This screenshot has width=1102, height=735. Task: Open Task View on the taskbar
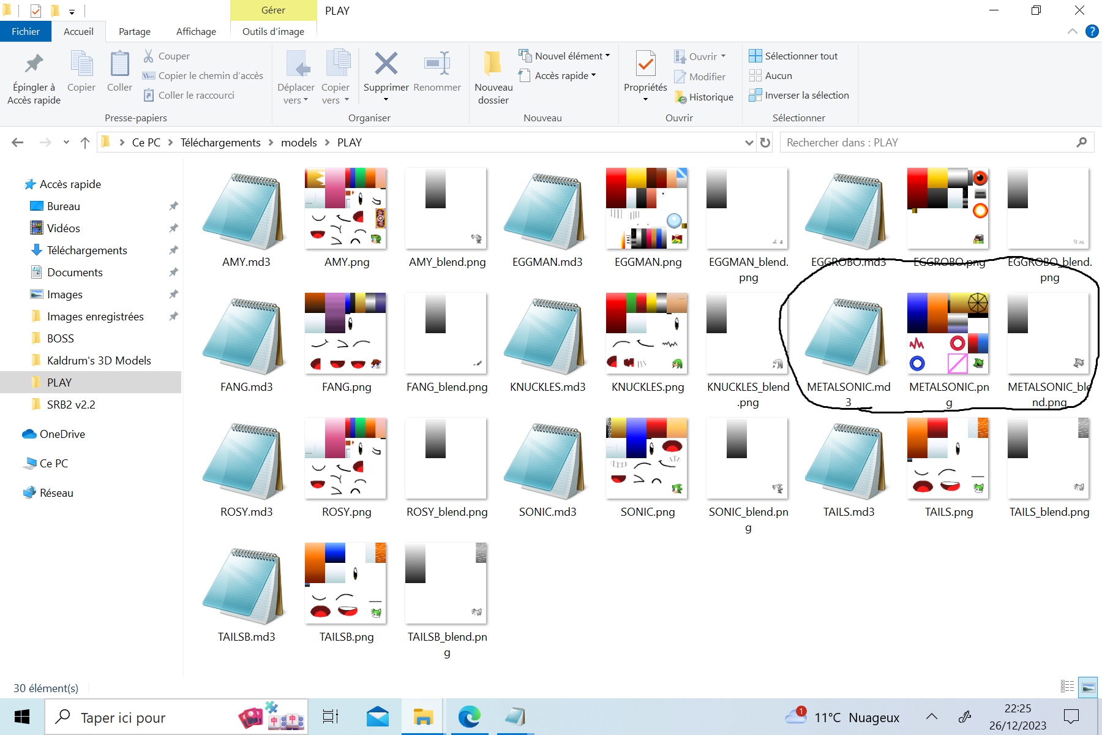(331, 717)
